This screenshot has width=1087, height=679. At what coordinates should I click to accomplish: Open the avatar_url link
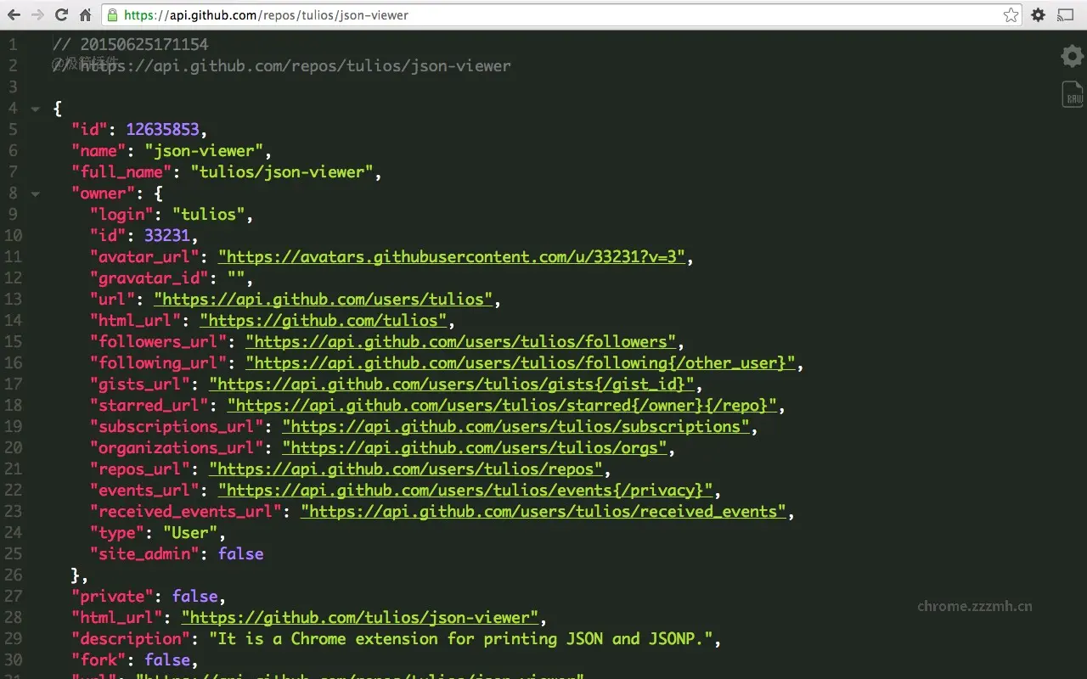click(x=450, y=256)
